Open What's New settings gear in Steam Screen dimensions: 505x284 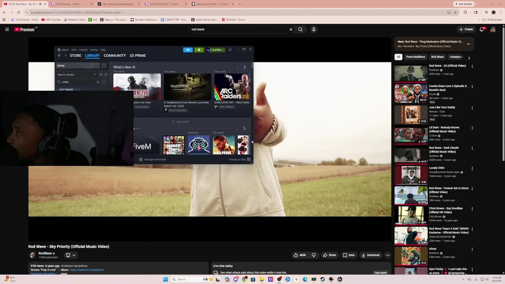click(134, 67)
